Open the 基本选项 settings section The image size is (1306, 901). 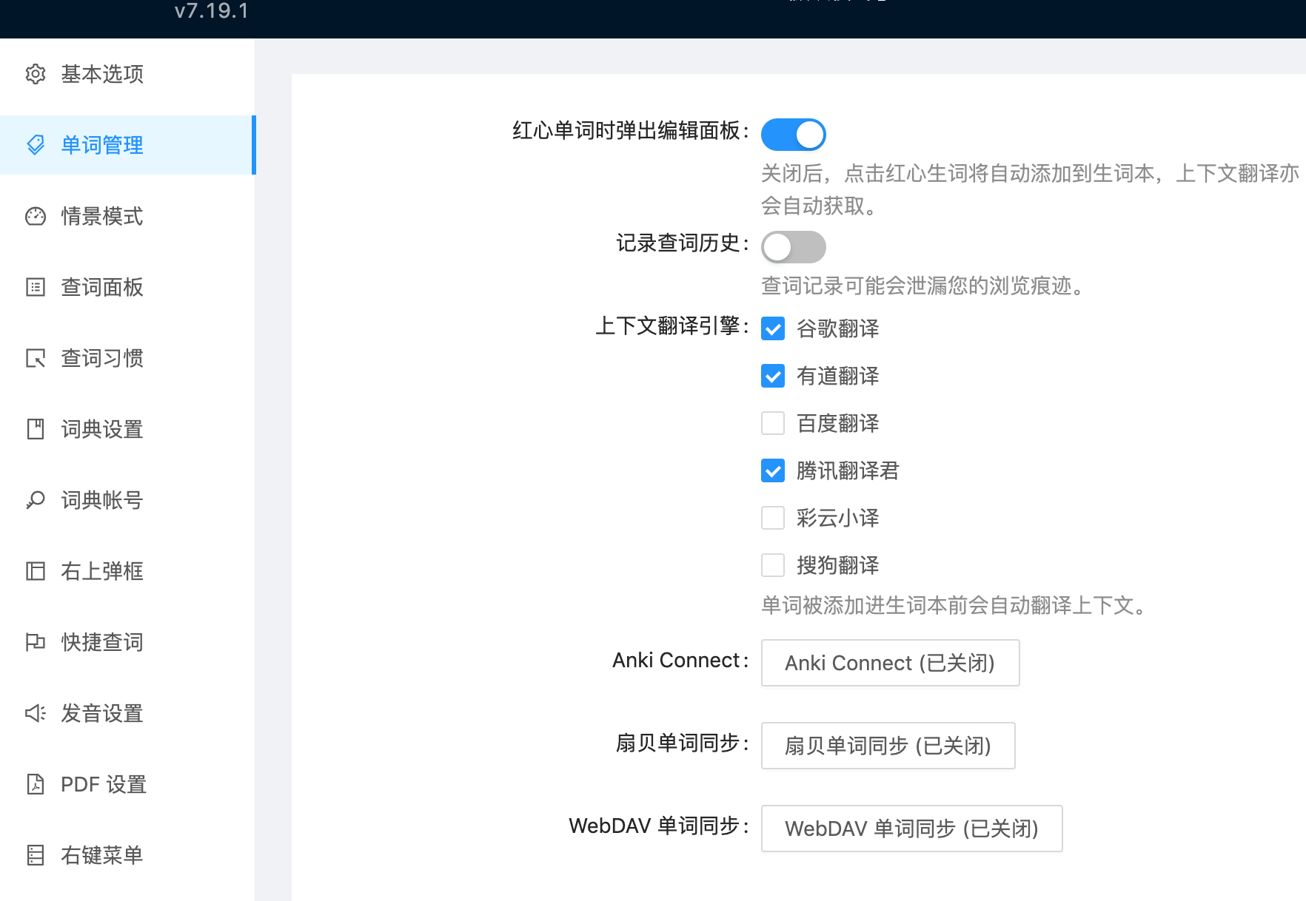127,74
